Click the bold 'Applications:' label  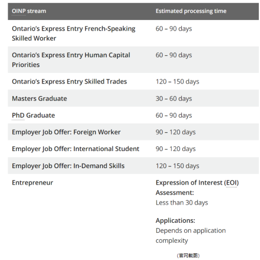[175, 220]
